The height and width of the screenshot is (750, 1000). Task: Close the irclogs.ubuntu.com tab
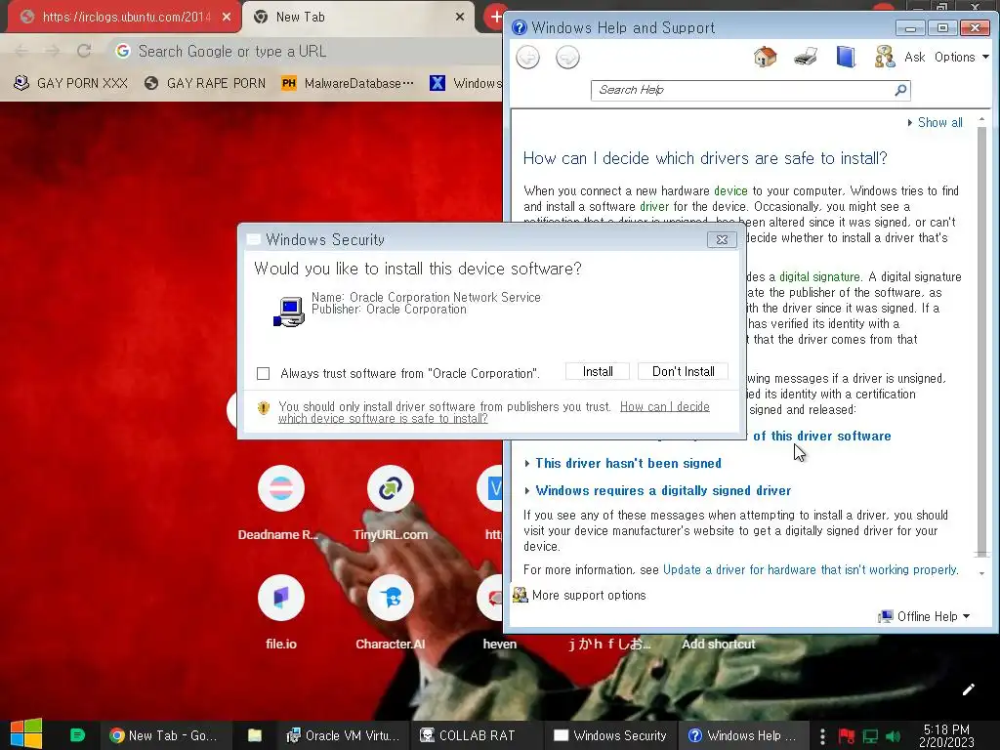point(227,18)
